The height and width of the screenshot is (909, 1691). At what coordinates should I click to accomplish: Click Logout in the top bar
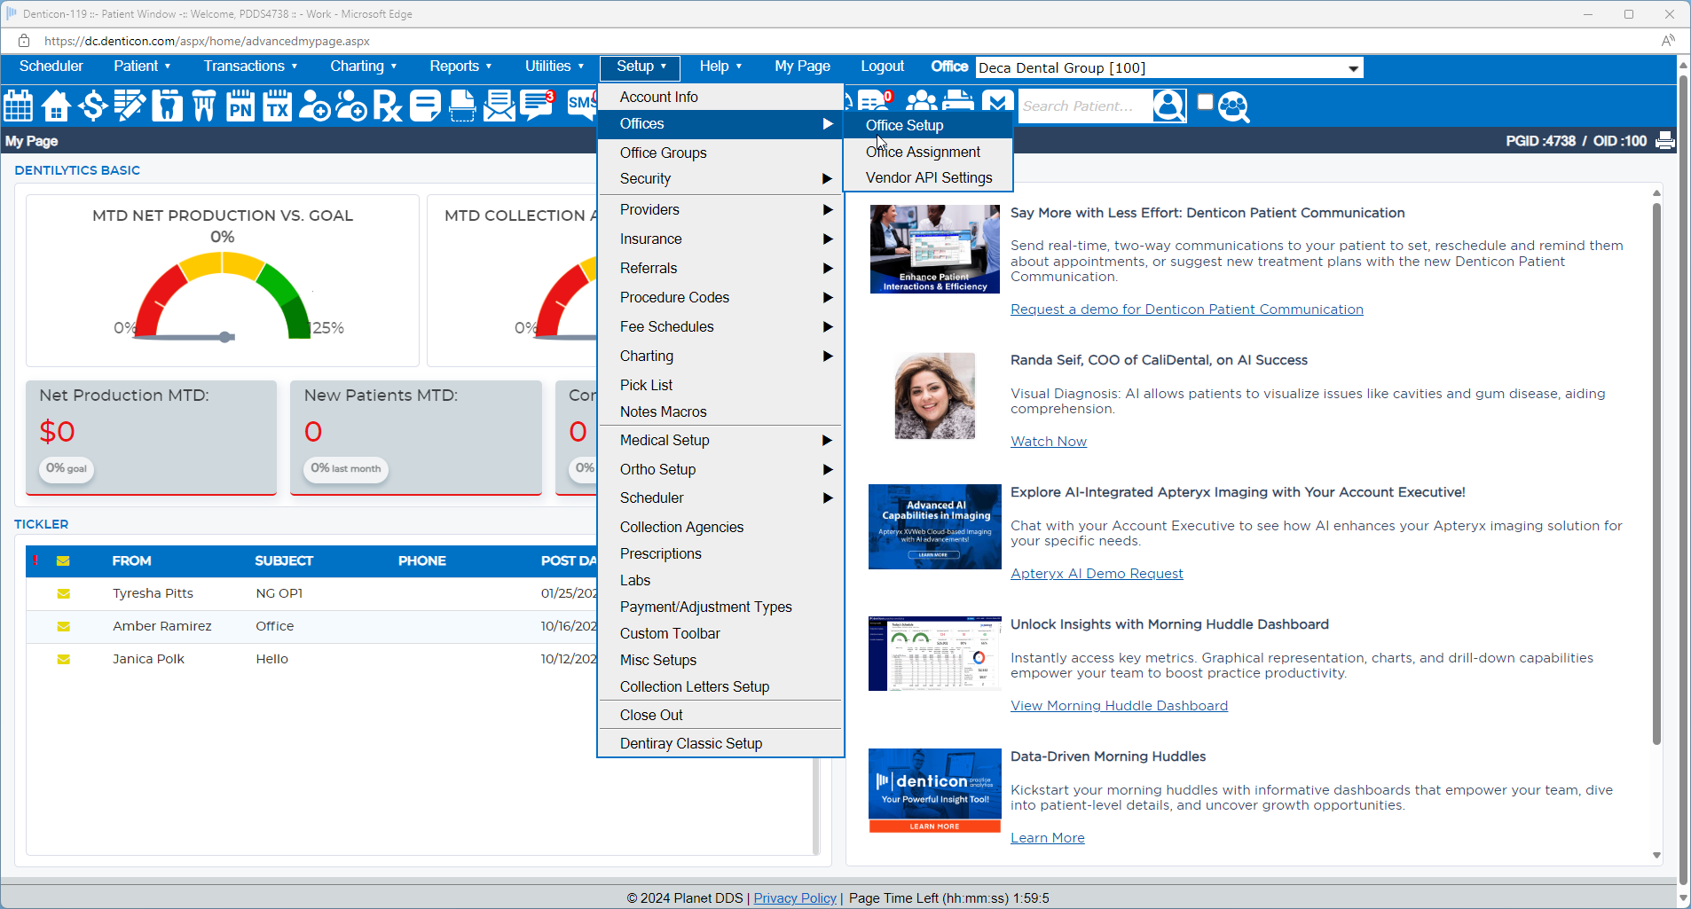[882, 67]
